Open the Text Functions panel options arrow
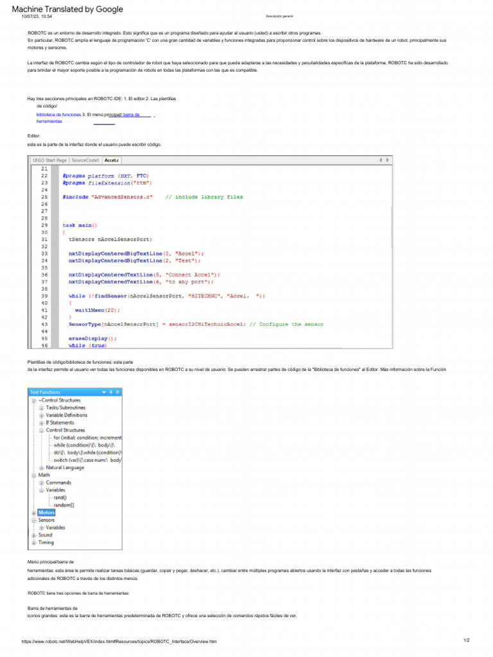Screen dimensions: 493x657 [x=104, y=392]
